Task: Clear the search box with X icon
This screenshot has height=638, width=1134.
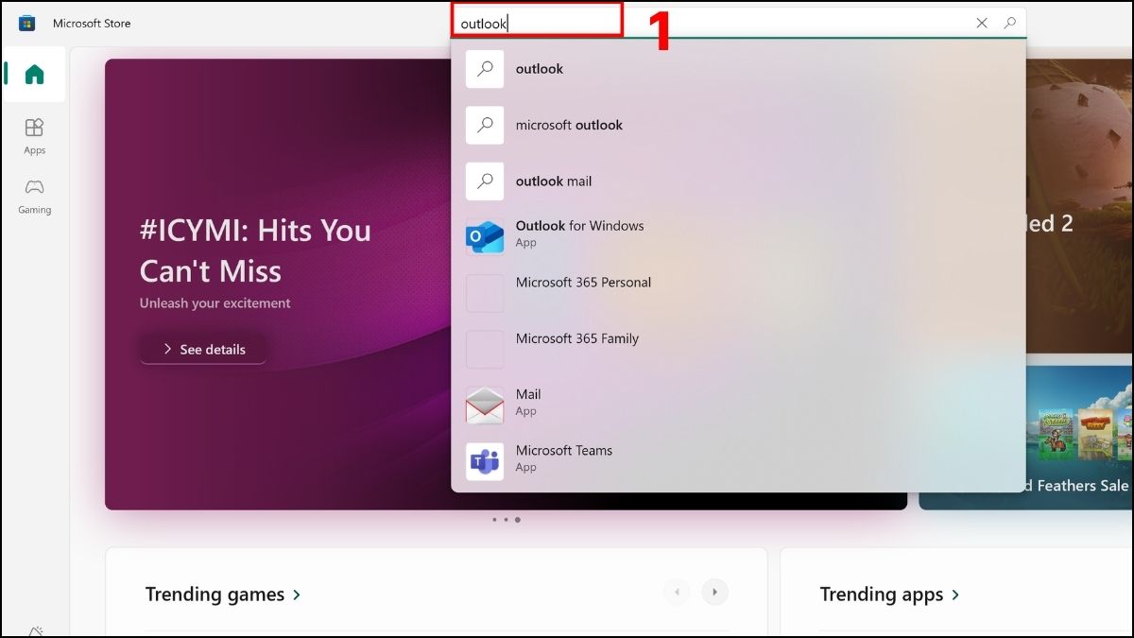Action: pos(982,23)
